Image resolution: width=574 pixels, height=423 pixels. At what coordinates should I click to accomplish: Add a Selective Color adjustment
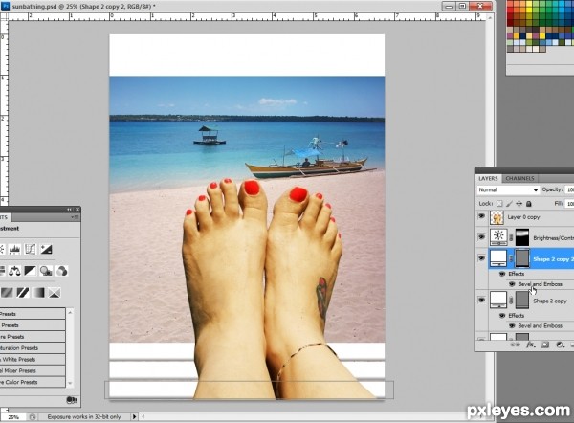55,293
